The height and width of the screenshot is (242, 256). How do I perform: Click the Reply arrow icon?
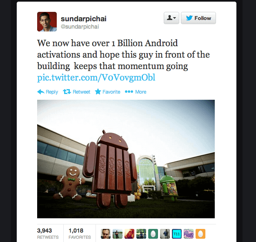tap(41, 92)
